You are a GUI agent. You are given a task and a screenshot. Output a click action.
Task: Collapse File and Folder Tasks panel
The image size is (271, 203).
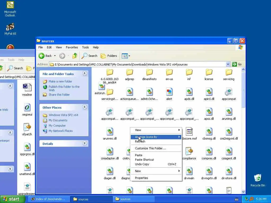pos(84,73)
